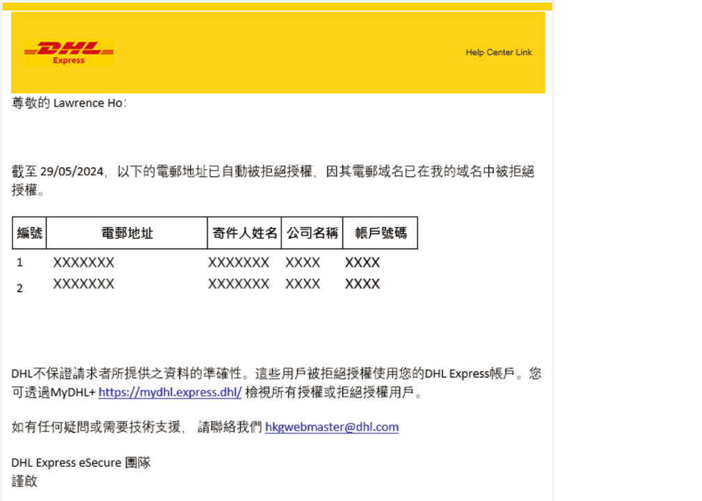
Task: Click the sender name cell in row 1
Action: 239,262
